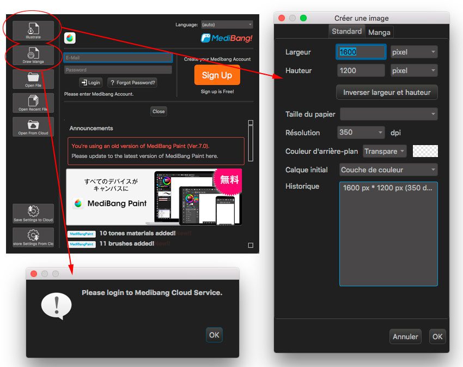This screenshot has height=367, width=463.
Task: Click the MediBang! logo
Action: 227,38
